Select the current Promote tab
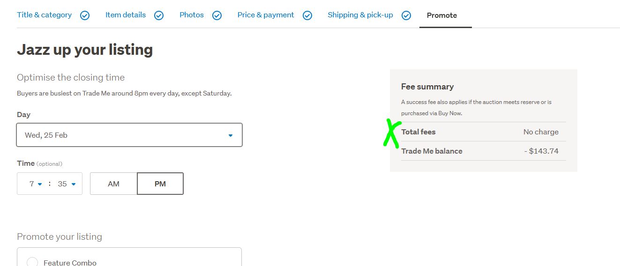 442,15
